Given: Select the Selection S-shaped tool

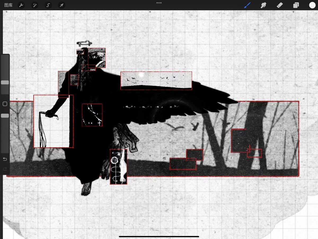Looking at the screenshot, I should click(48, 5).
